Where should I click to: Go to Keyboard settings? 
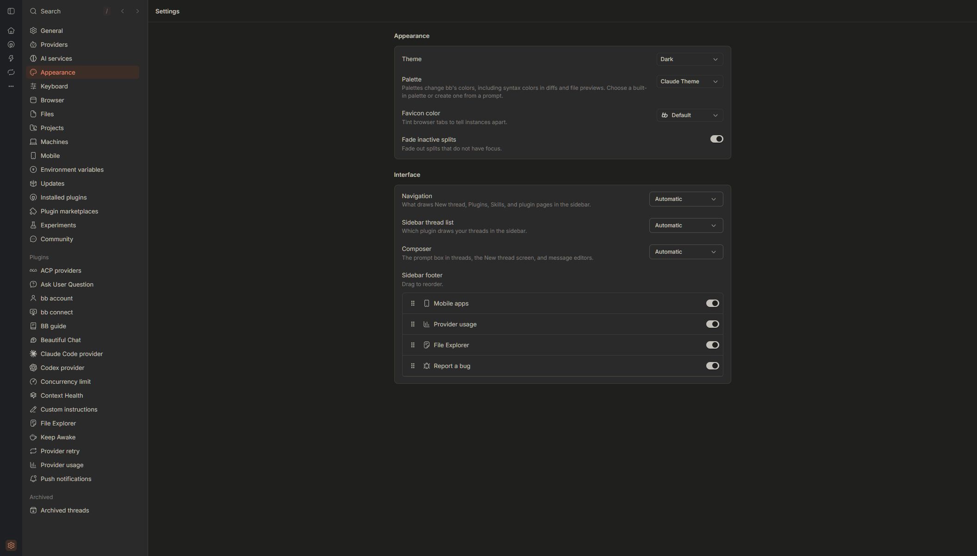(x=83, y=86)
